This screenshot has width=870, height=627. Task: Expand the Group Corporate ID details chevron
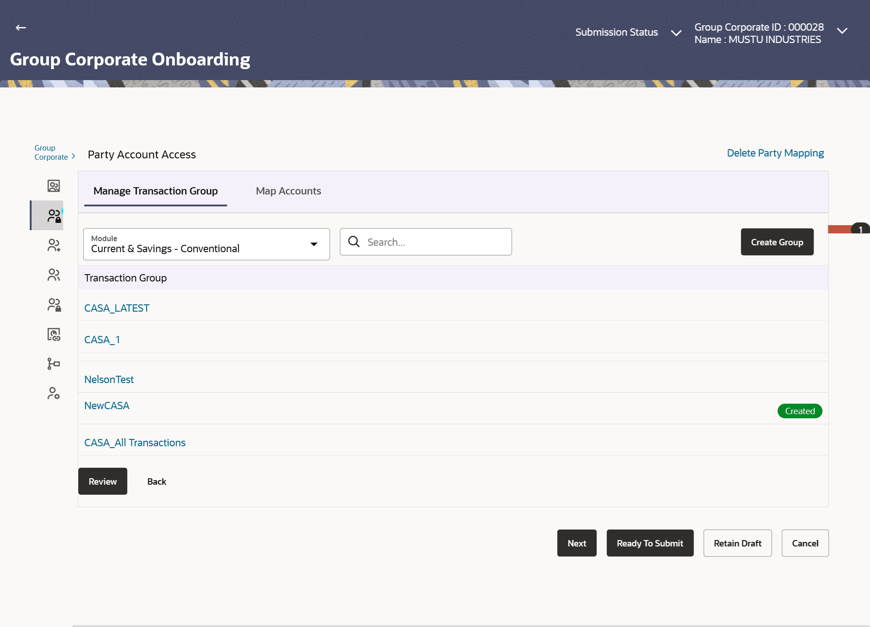[x=842, y=31]
